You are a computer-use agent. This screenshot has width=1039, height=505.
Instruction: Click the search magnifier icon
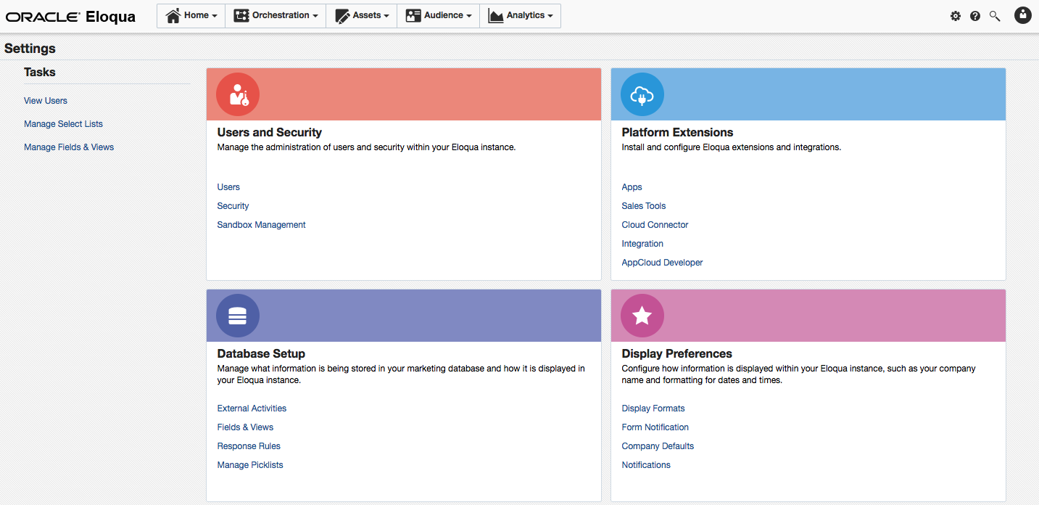[x=994, y=15]
